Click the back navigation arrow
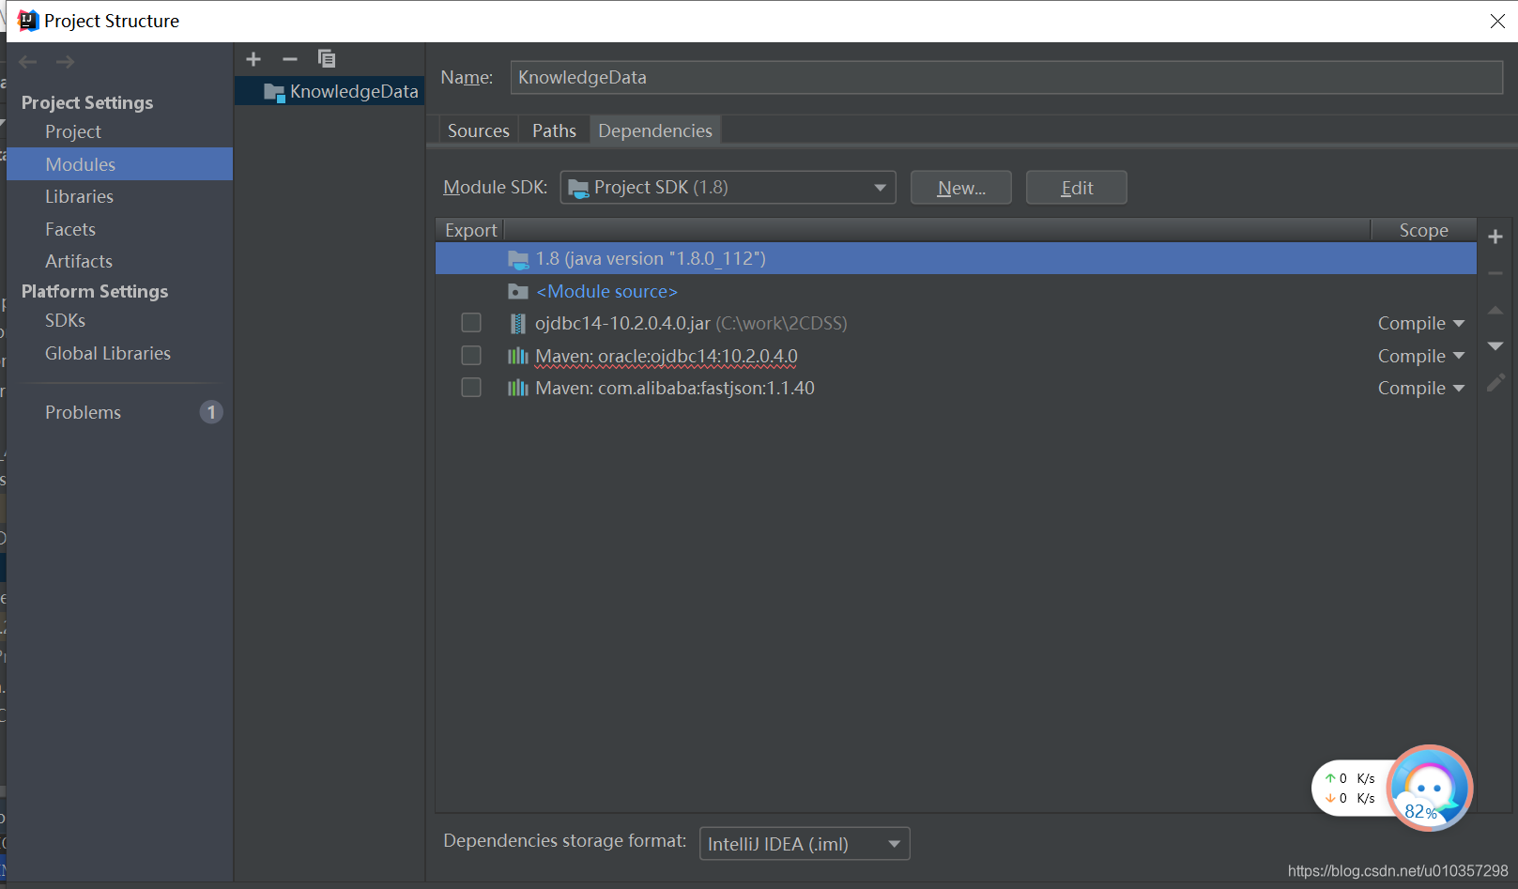The image size is (1518, 889). 27,61
